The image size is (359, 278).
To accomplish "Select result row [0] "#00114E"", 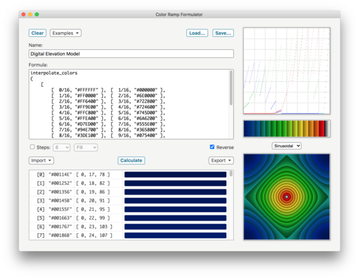I will pos(129,175).
